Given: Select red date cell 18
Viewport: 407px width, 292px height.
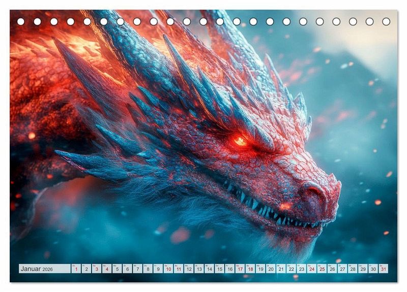Looking at the screenshot, I should tap(250, 269).
